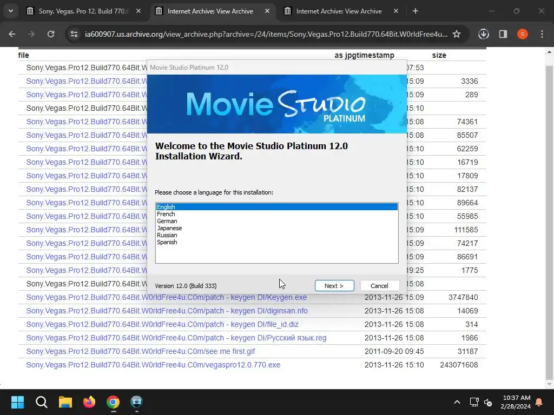Open Chrome three-dot menu
554x415 pixels.
[542, 34]
